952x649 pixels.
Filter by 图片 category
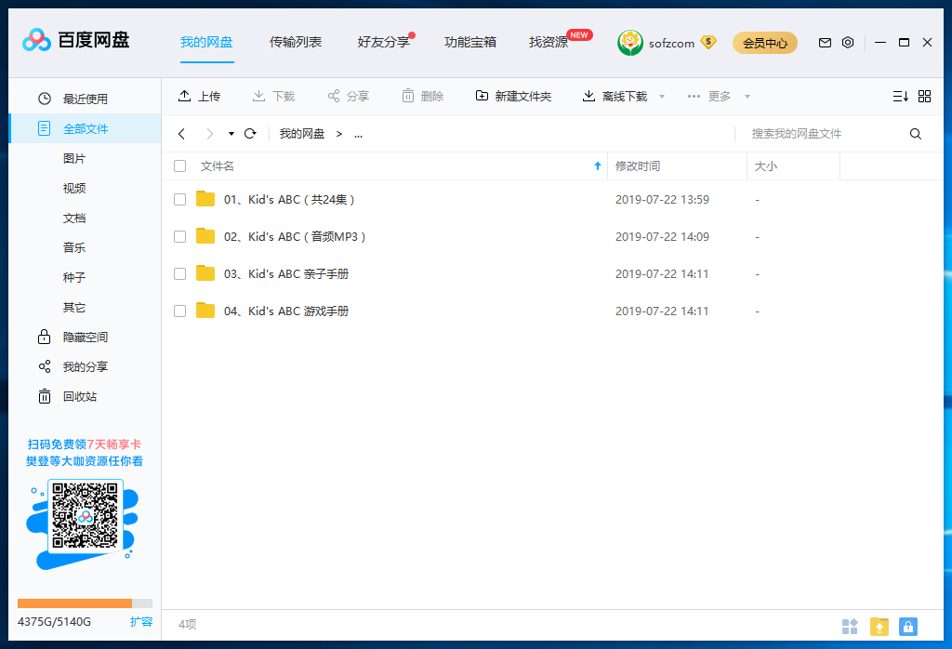click(x=74, y=158)
